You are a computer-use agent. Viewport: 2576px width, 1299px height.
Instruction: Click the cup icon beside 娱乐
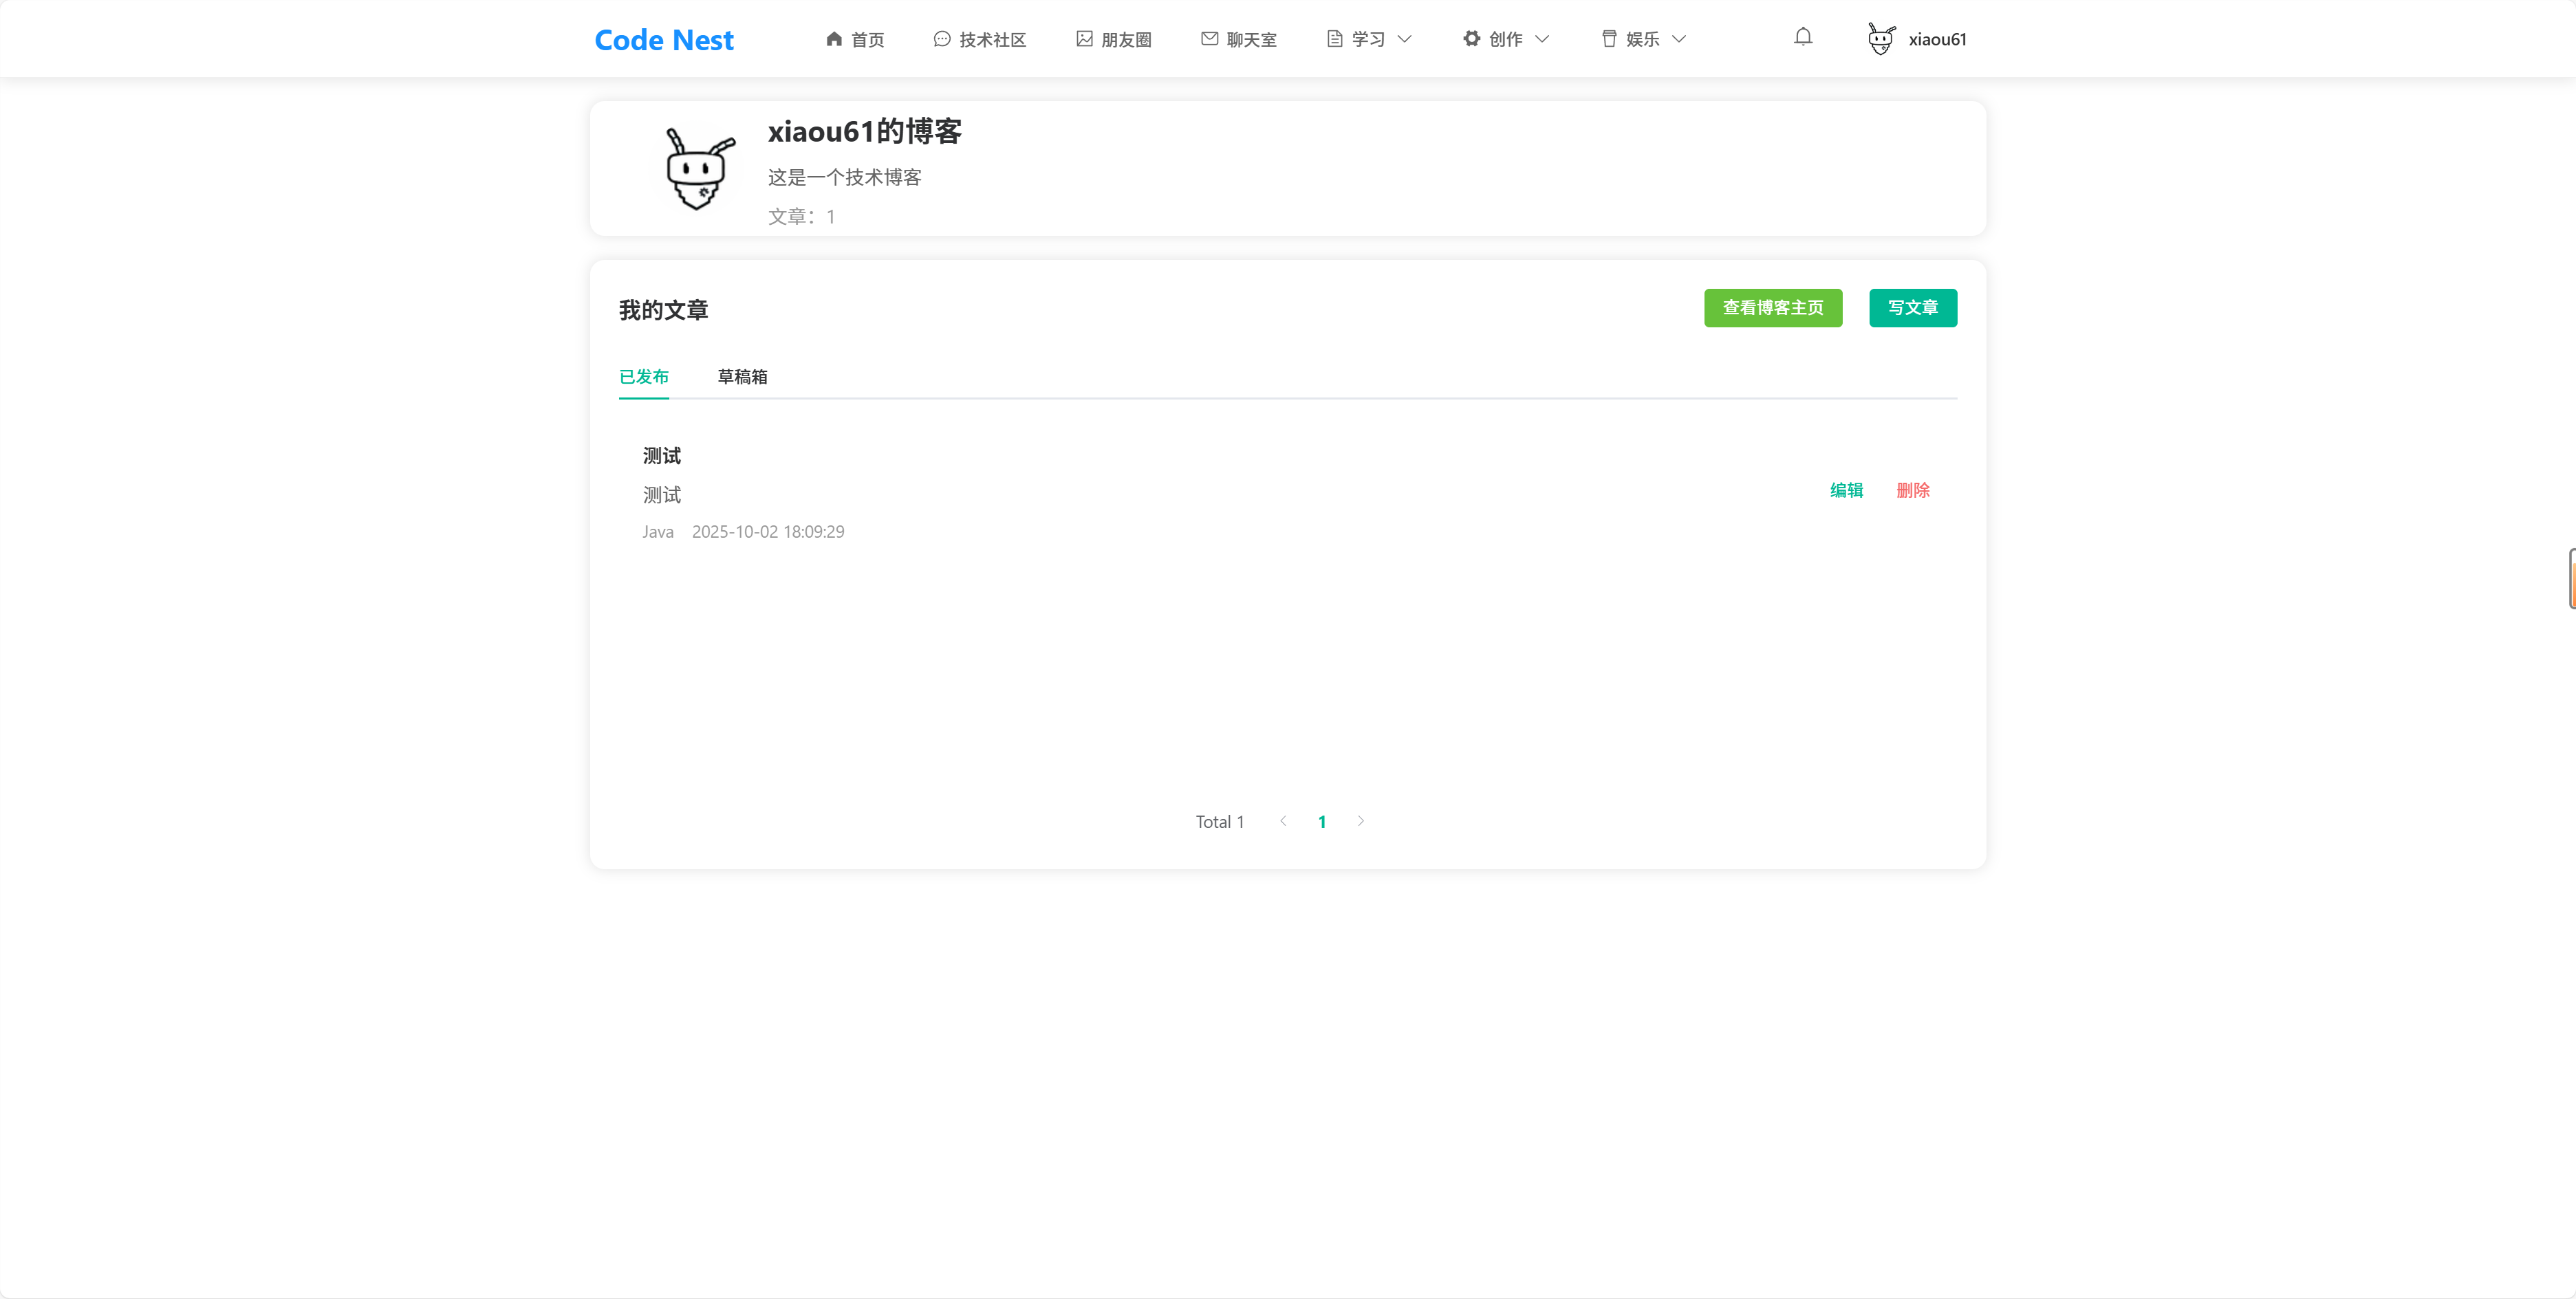click(x=1609, y=39)
